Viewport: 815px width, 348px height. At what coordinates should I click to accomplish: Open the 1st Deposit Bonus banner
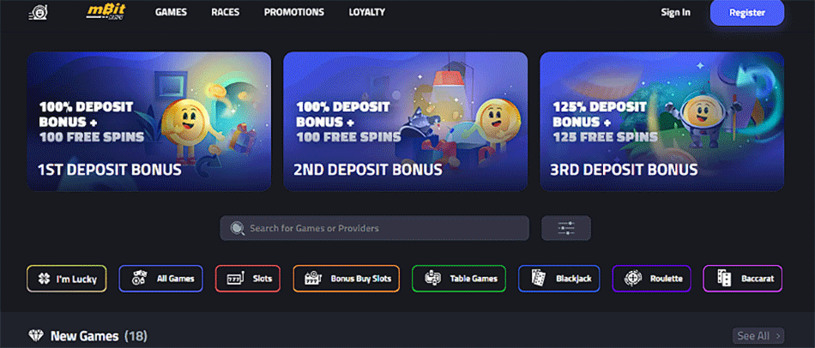[149, 122]
